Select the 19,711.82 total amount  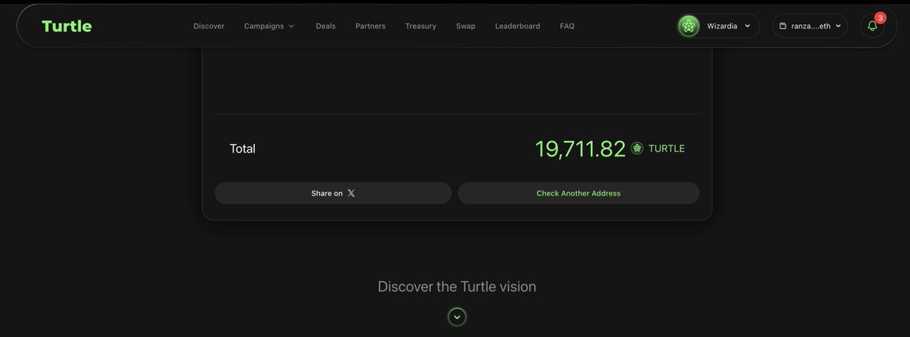[580, 148]
